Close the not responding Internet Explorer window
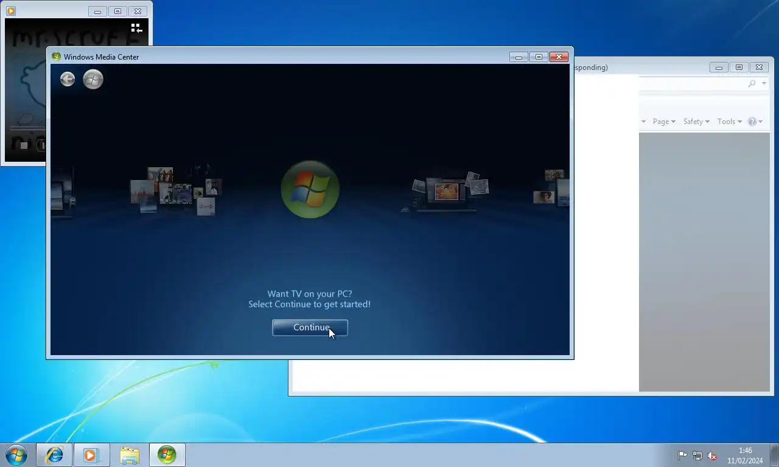The image size is (779, 467). tap(759, 67)
